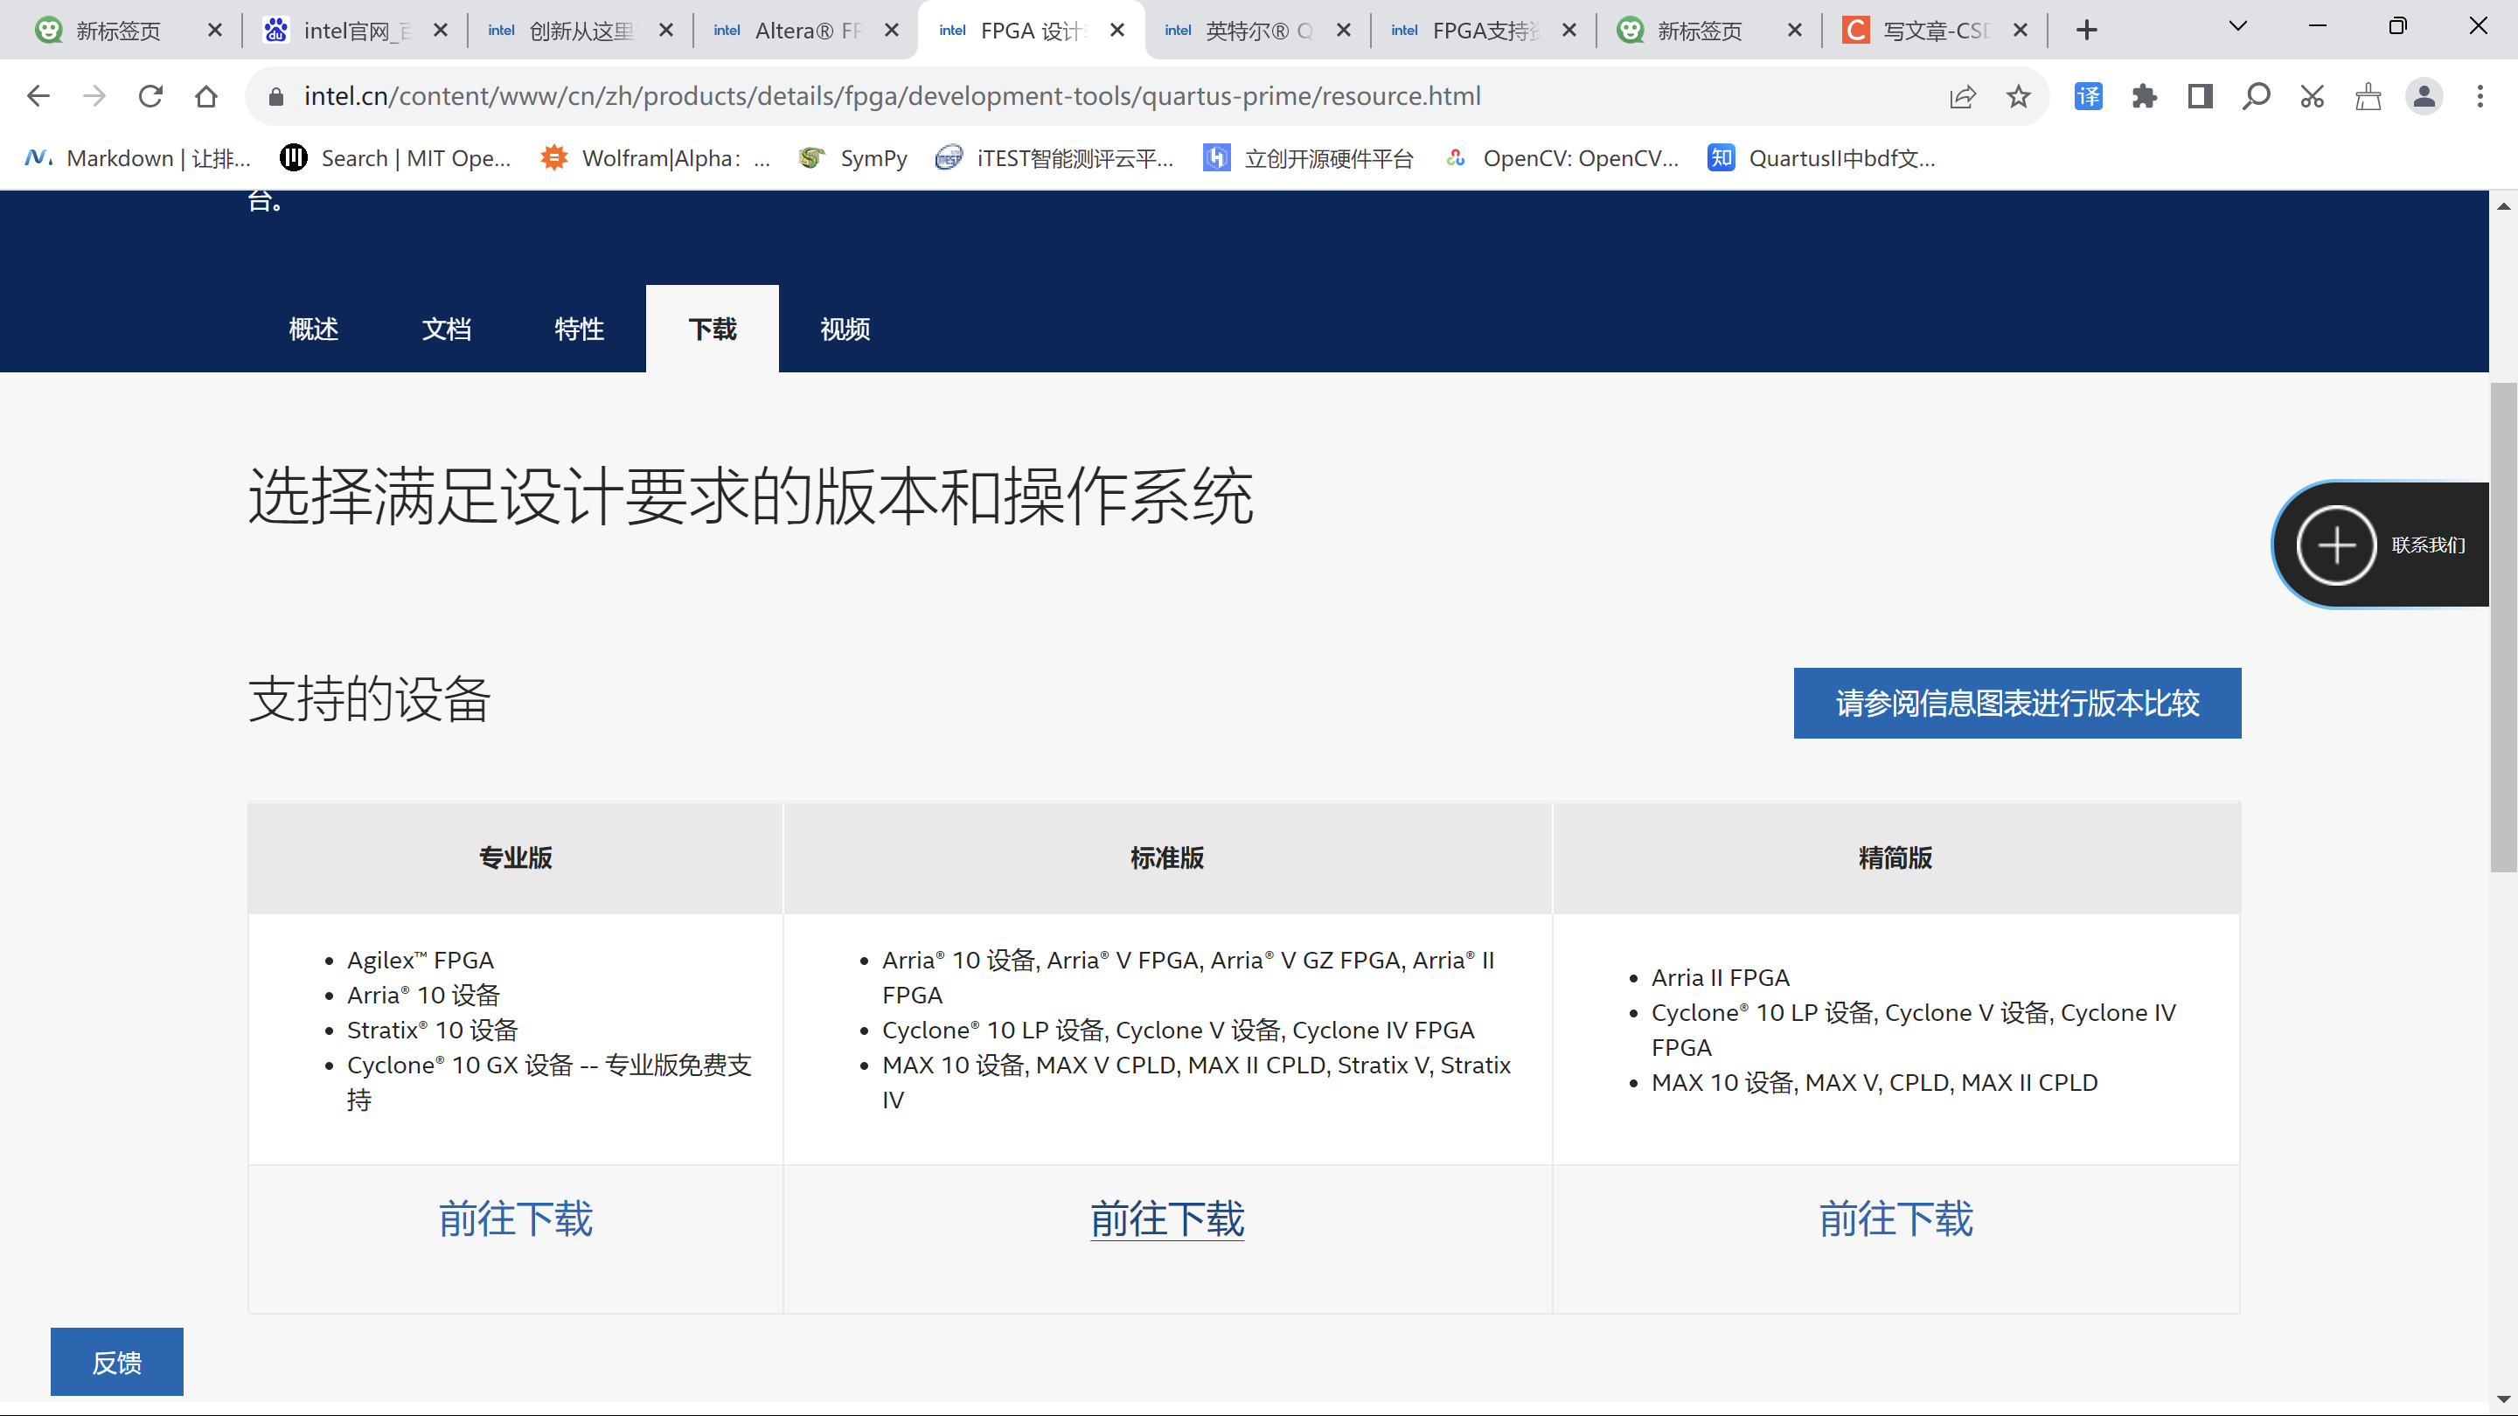The height and width of the screenshot is (1416, 2518).
Task: Switch to the 文档 tab
Action: tap(446, 330)
